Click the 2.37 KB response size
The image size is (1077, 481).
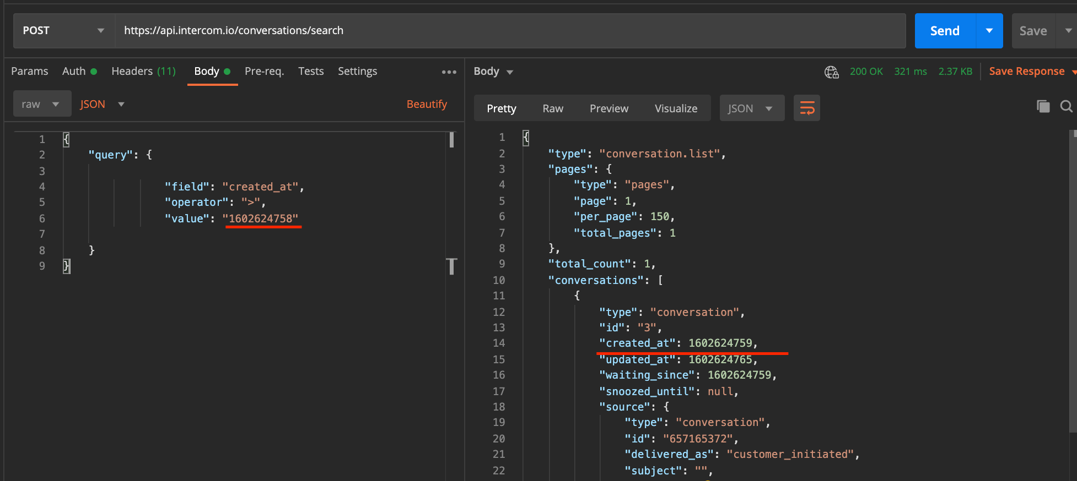tap(955, 72)
